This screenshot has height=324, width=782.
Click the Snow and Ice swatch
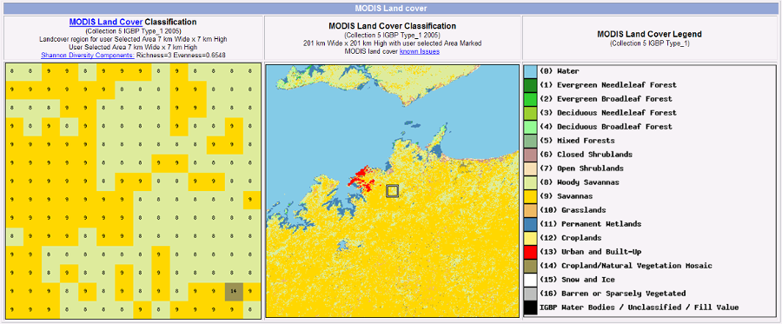(x=531, y=280)
